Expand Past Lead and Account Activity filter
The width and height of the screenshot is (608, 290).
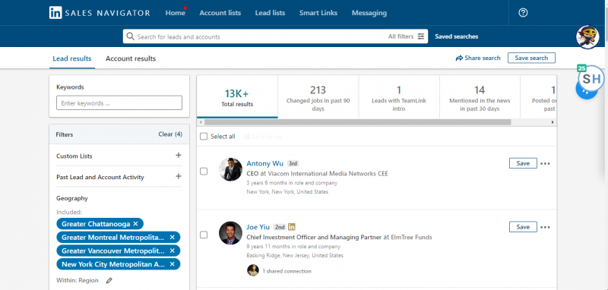(179, 176)
